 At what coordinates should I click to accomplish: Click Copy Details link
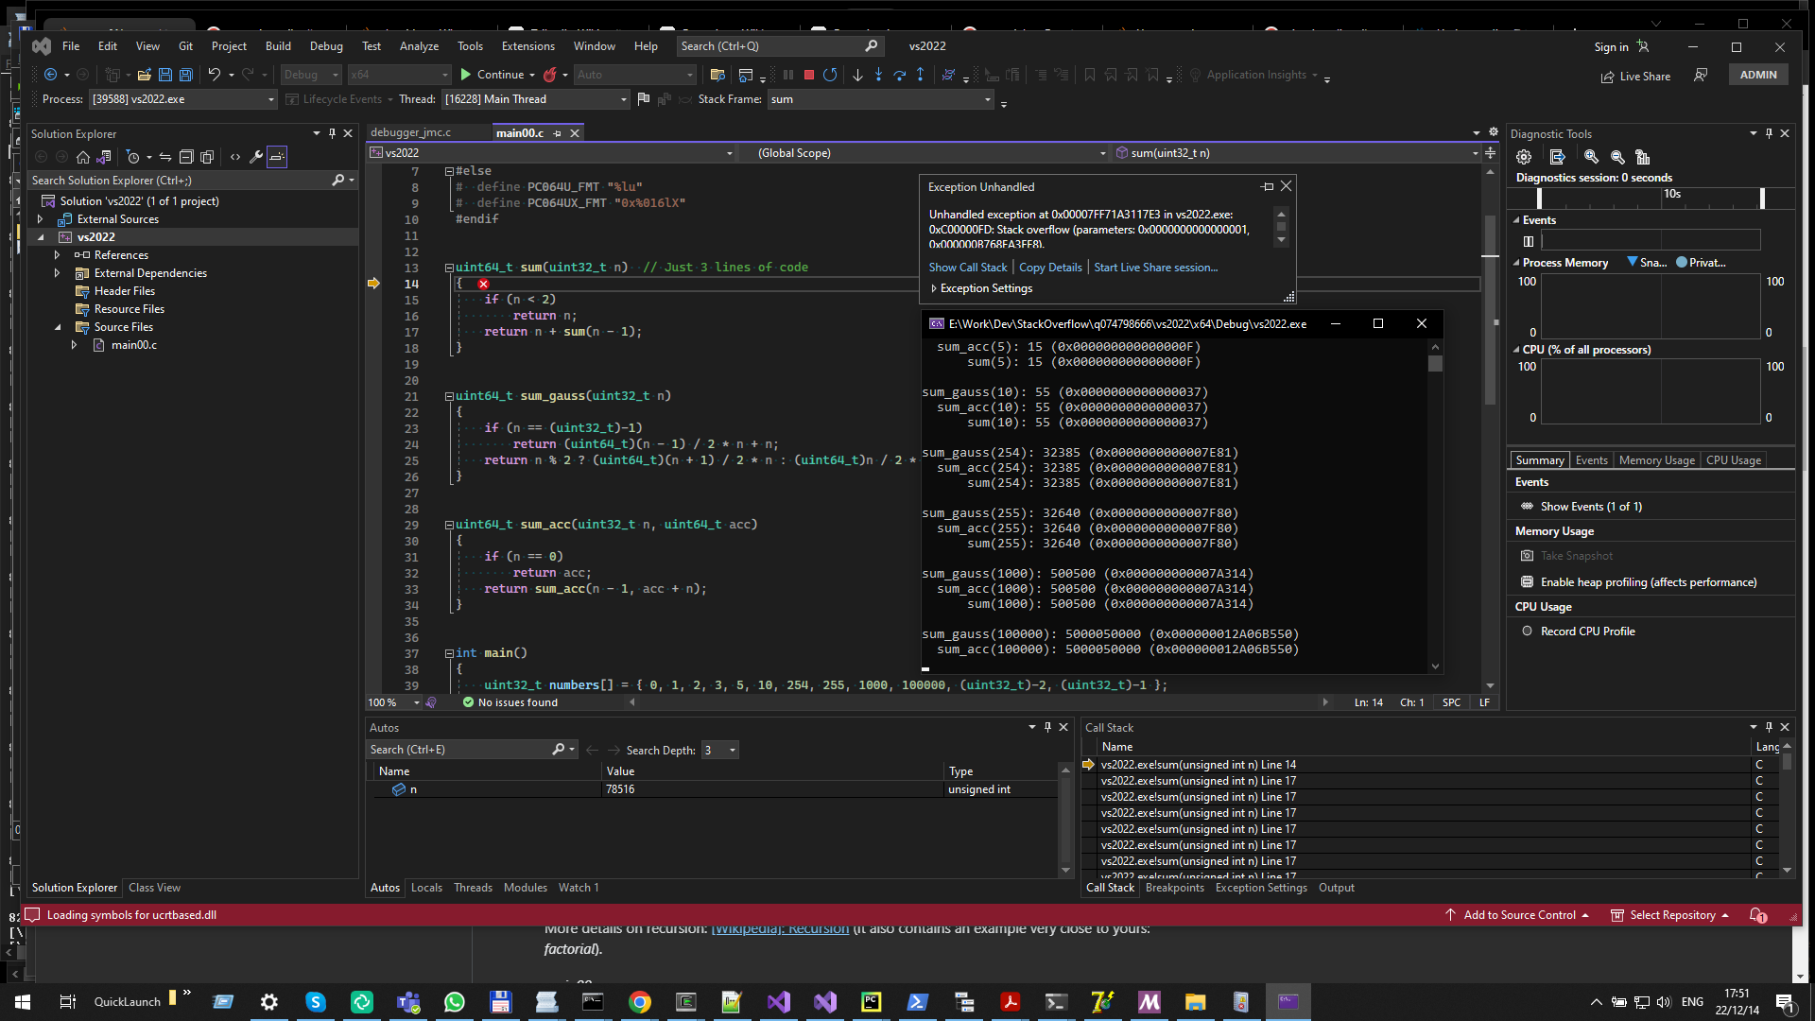[x=1050, y=268]
